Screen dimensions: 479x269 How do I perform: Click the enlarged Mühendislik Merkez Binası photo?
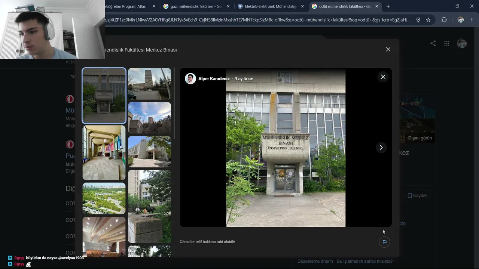tap(286, 148)
